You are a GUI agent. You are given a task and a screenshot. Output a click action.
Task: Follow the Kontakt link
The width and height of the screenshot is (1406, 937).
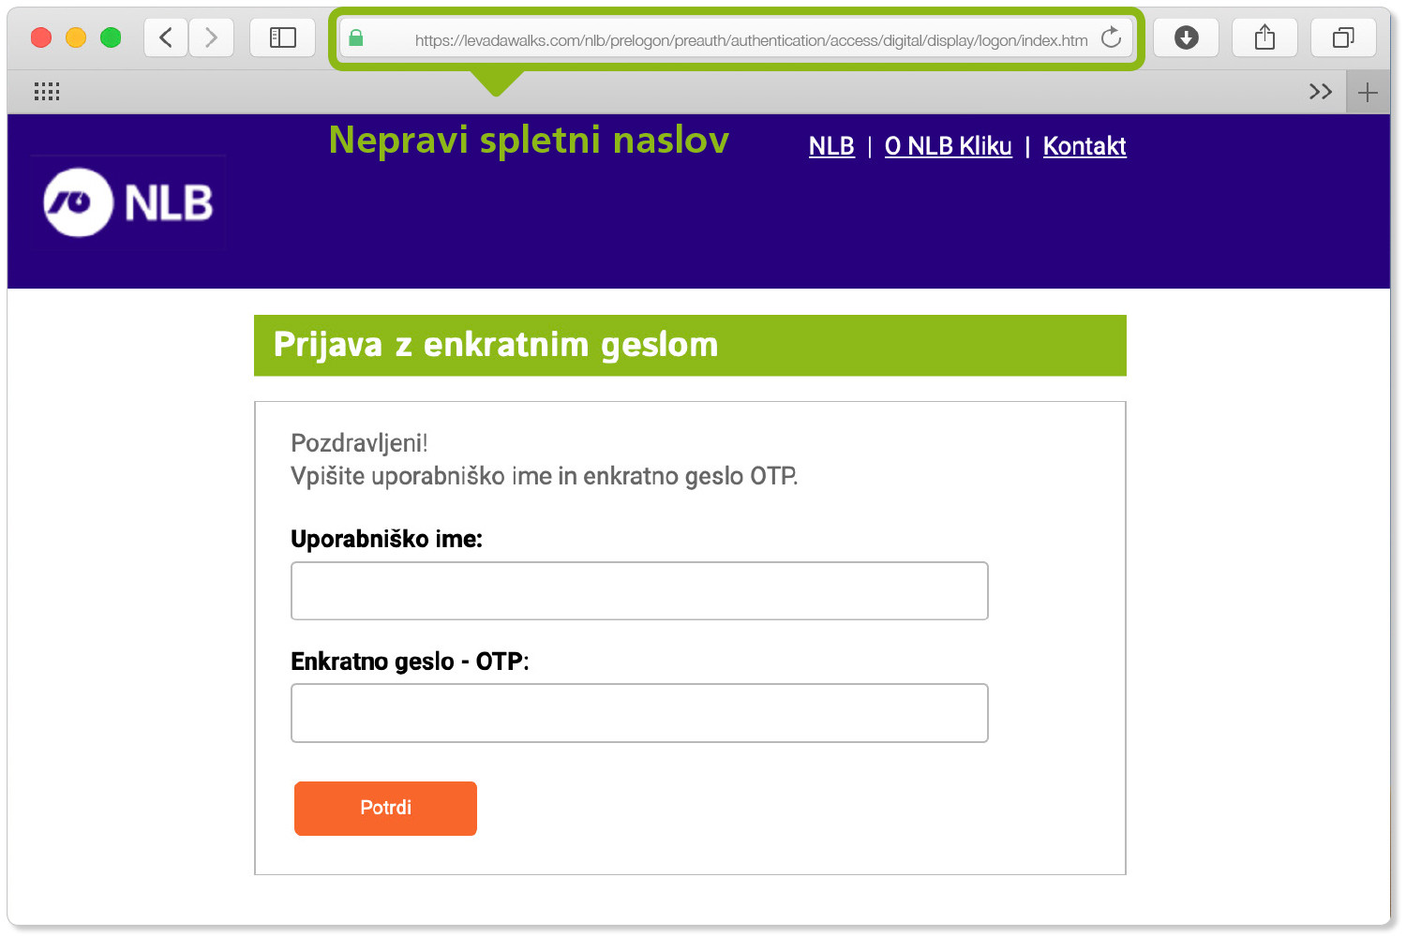1084,146
